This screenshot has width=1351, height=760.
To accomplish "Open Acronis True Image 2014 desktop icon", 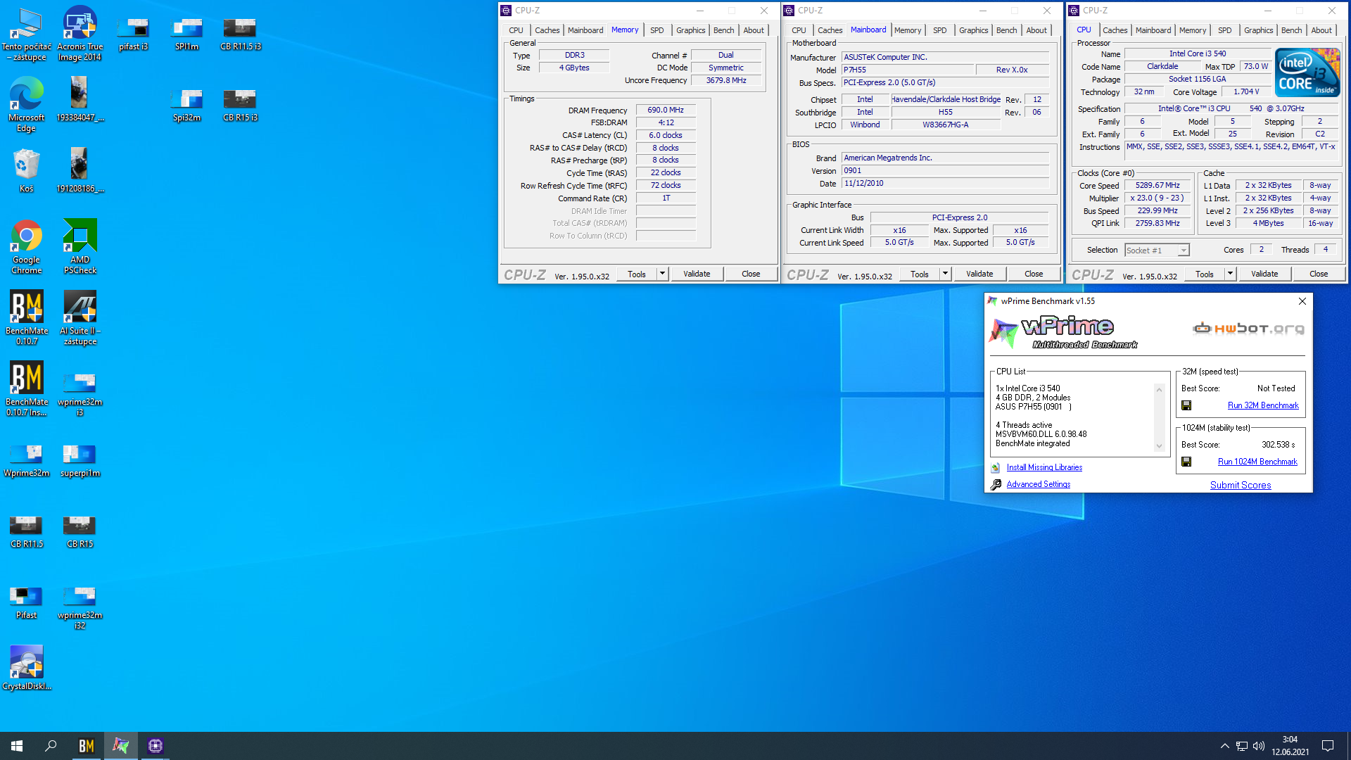I will tap(80, 33).
